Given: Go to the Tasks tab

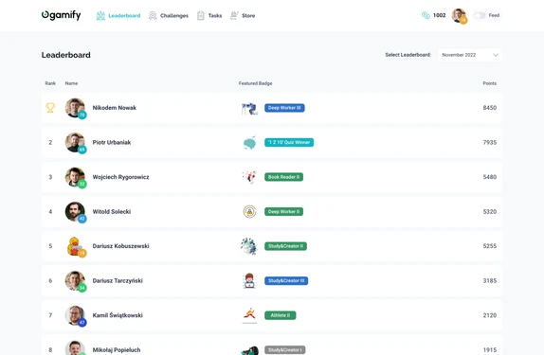Looking at the screenshot, I should [x=209, y=15].
